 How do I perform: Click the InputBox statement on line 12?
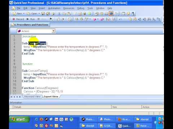[65, 74]
